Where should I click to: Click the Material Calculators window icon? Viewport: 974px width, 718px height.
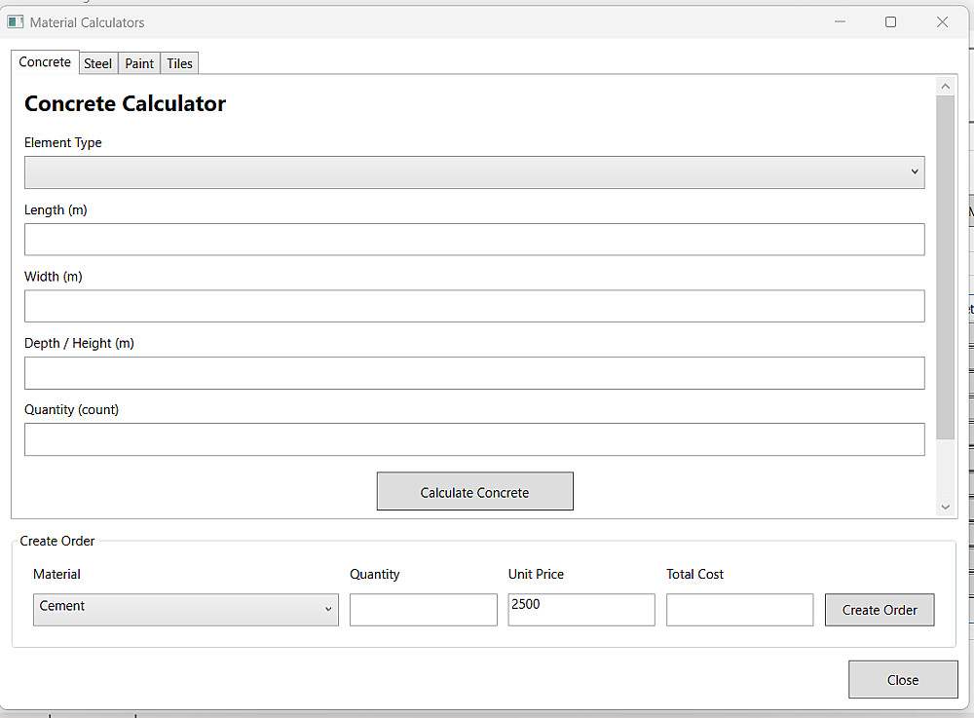[x=16, y=22]
